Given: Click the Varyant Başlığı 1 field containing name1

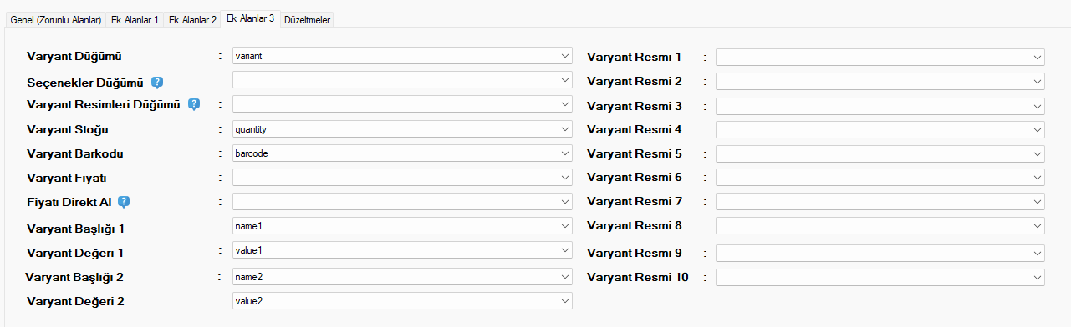Looking at the screenshot, I should pyautogui.click(x=402, y=225).
